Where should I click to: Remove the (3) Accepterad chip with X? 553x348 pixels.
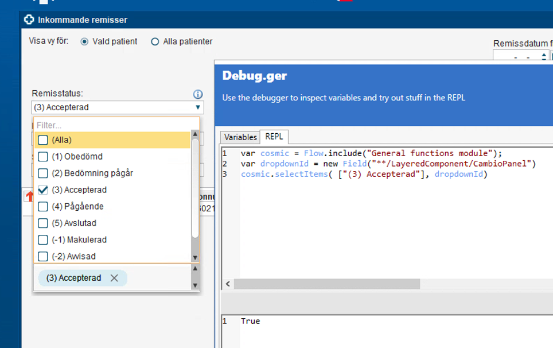pyautogui.click(x=114, y=278)
